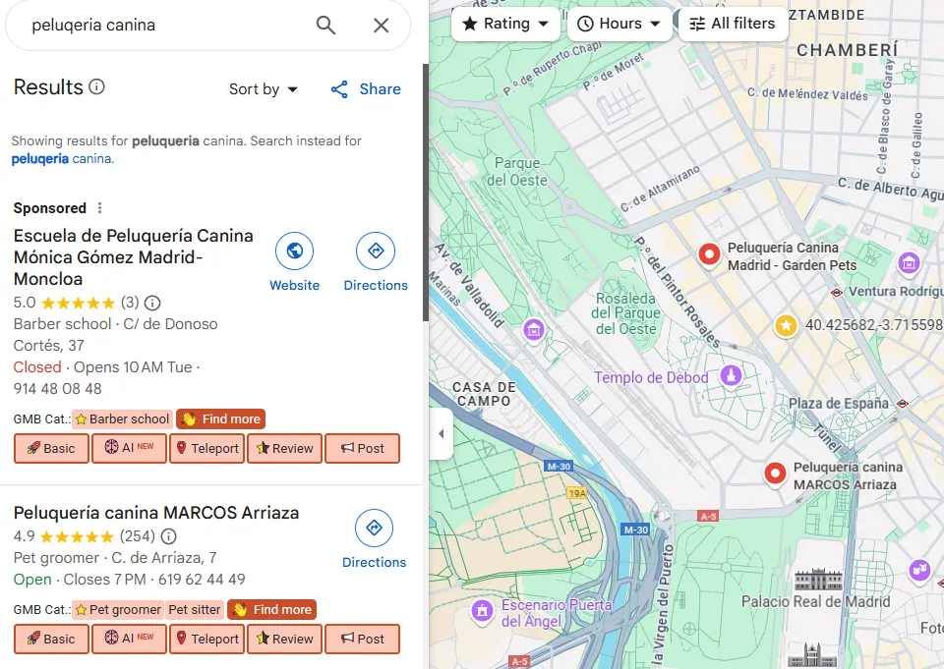This screenshot has height=669, width=944.
Task: Get Directions to Peluquería canina MARCOS Arriaza
Action: click(374, 539)
